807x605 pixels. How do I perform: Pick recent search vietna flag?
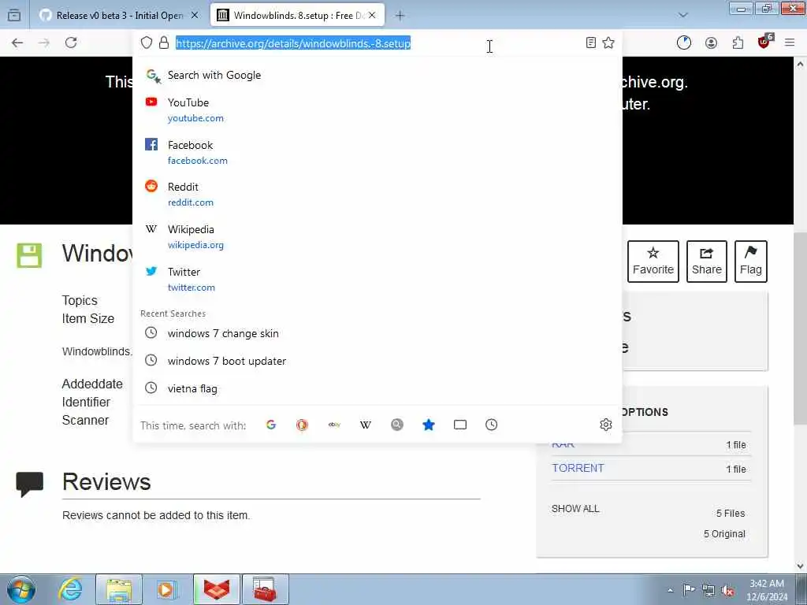point(377,388)
